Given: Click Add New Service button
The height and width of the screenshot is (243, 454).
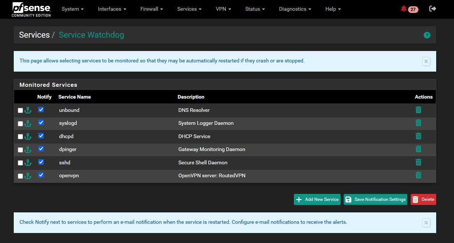Looking at the screenshot, I should (x=317, y=199).
